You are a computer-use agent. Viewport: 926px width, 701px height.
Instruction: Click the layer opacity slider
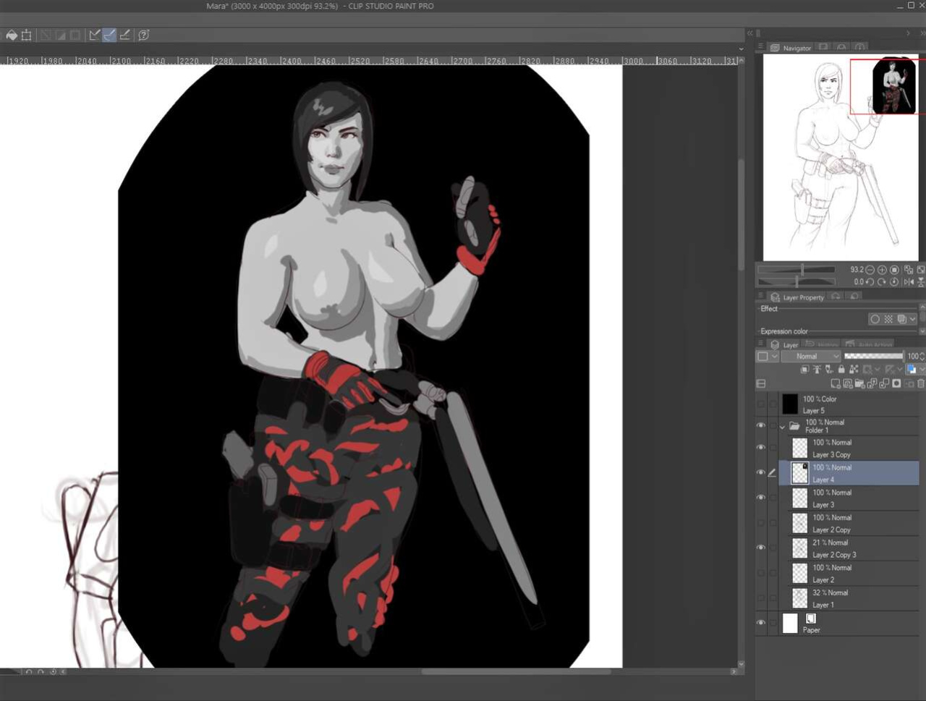pos(874,357)
